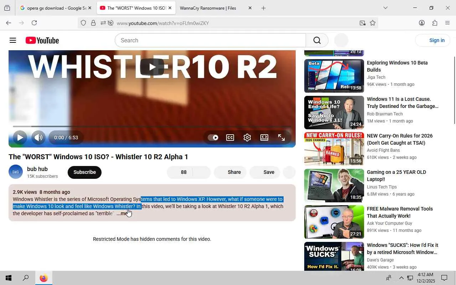Viewport: 456px width, 285px height.
Task: Like the video showing 88 likes
Action: pos(180,172)
